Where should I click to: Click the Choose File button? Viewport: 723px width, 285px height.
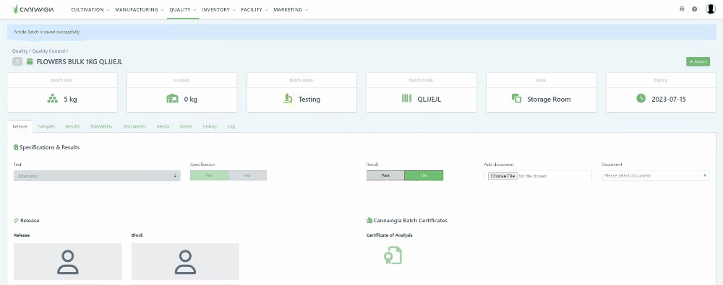click(x=502, y=176)
